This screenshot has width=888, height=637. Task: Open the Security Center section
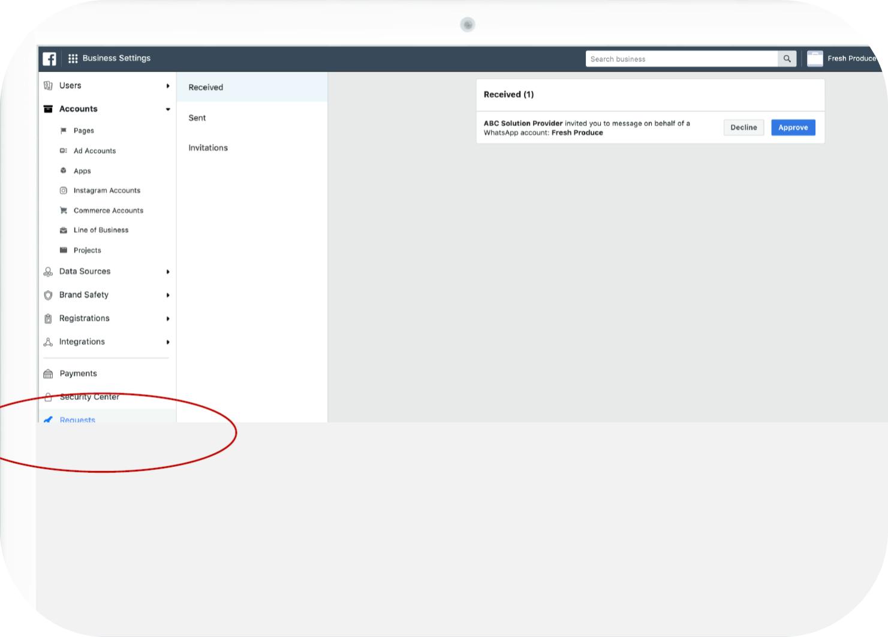[89, 397]
